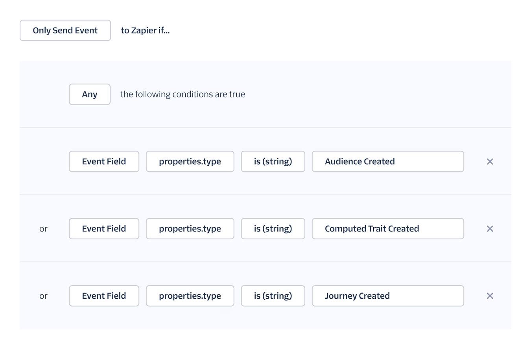The image size is (531, 349).
Task: Open properties.type selector in Computed Trait row
Action: (190, 229)
